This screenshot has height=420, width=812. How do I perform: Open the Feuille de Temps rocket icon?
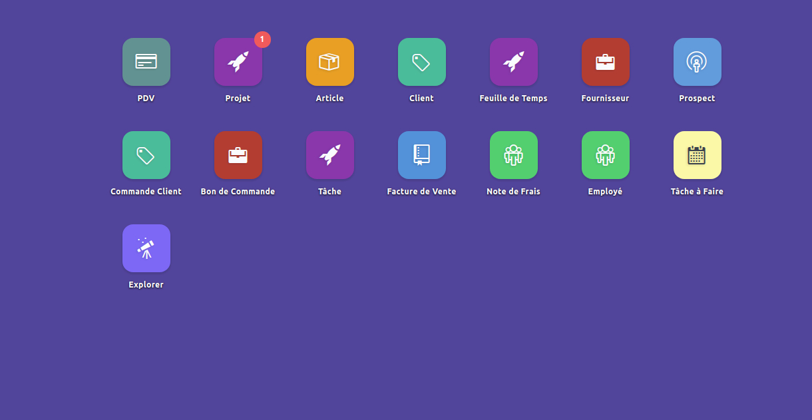(514, 62)
